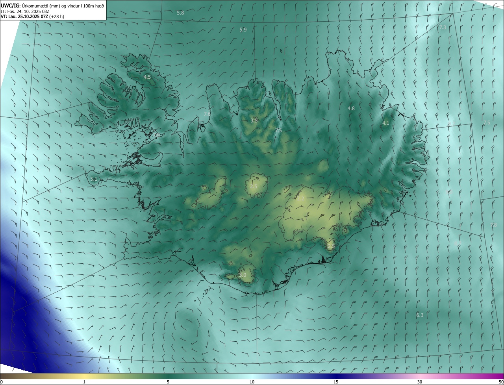This screenshot has height=385, width=504.
Task: Click the 5.8 value label on the map
Action: 180,13
